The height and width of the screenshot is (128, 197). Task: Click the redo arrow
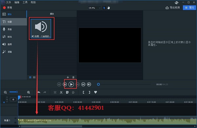(x=45, y=92)
